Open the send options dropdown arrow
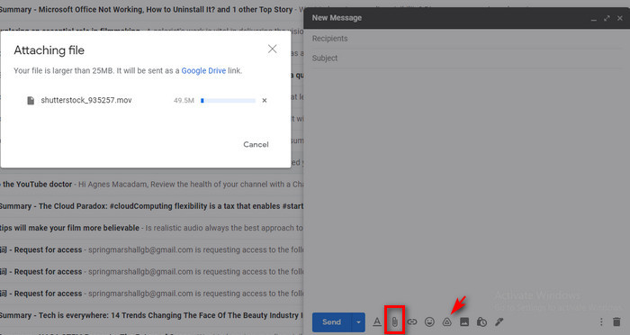 [358, 322]
